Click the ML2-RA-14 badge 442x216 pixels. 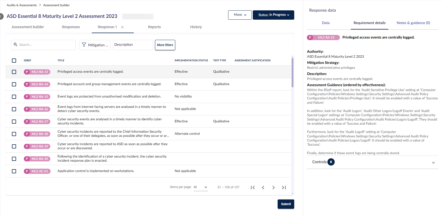(x=37, y=84)
